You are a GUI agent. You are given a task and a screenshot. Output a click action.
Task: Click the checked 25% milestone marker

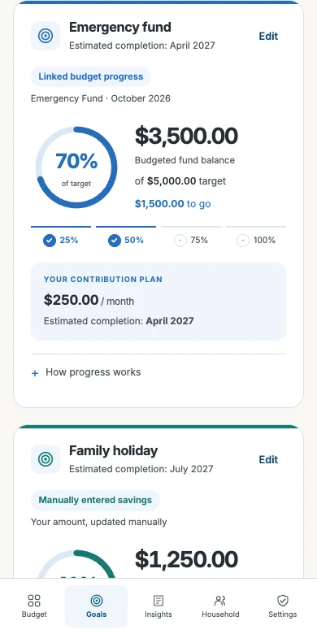pyautogui.click(x=50, y=241)
